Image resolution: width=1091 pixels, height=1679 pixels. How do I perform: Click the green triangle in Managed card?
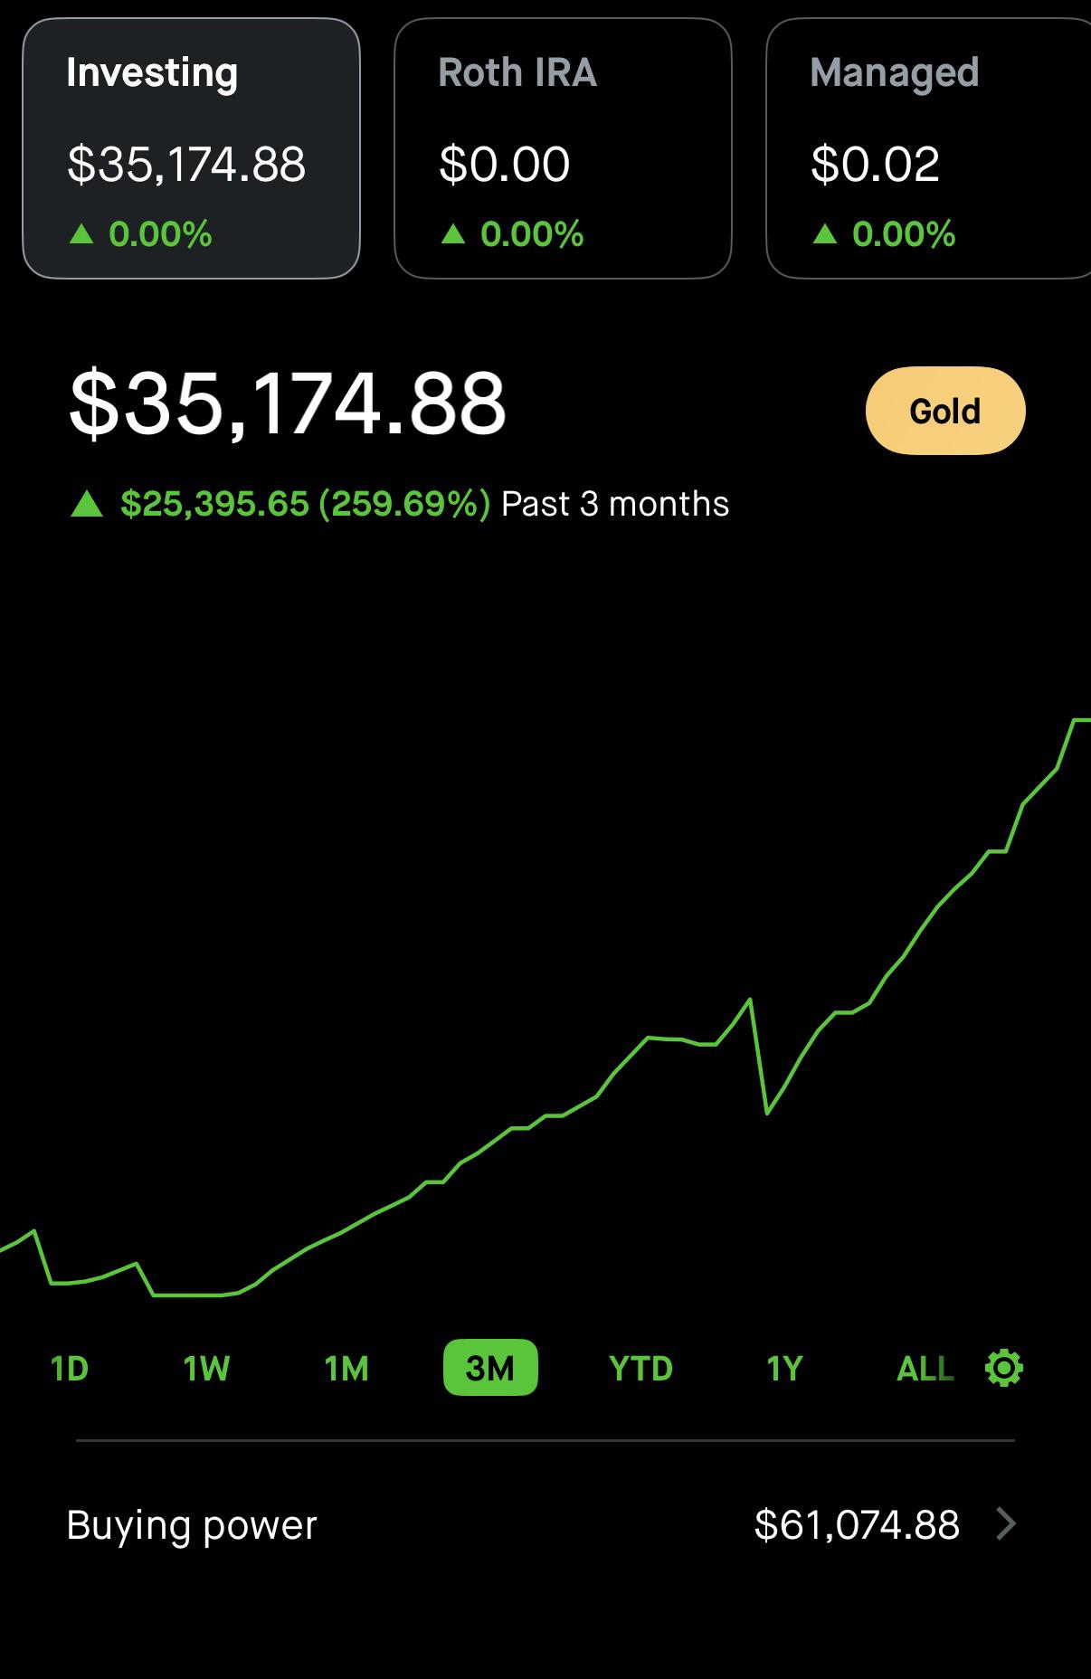click(825, 234)
